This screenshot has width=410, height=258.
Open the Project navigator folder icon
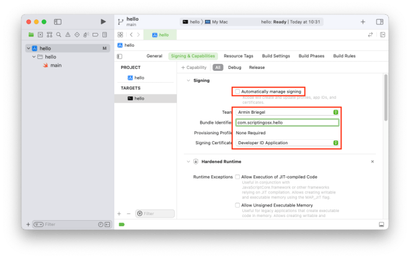point(31,35)
